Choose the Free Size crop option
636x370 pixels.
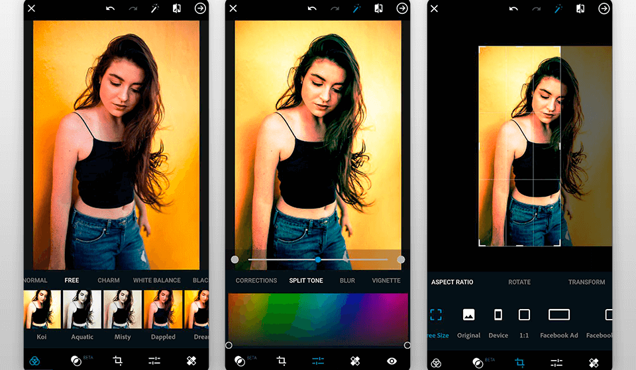436,315
